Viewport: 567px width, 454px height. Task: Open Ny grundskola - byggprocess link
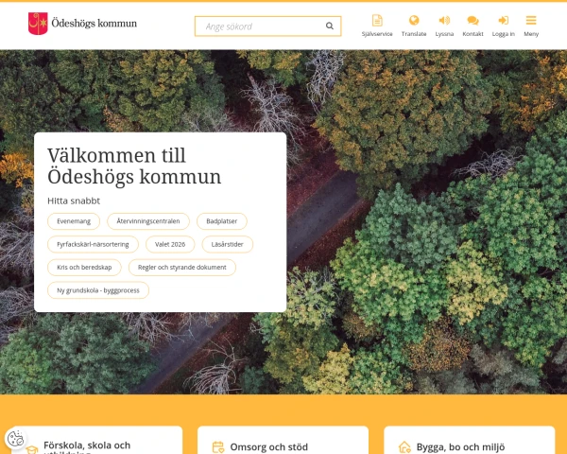(x=98, y=290)
